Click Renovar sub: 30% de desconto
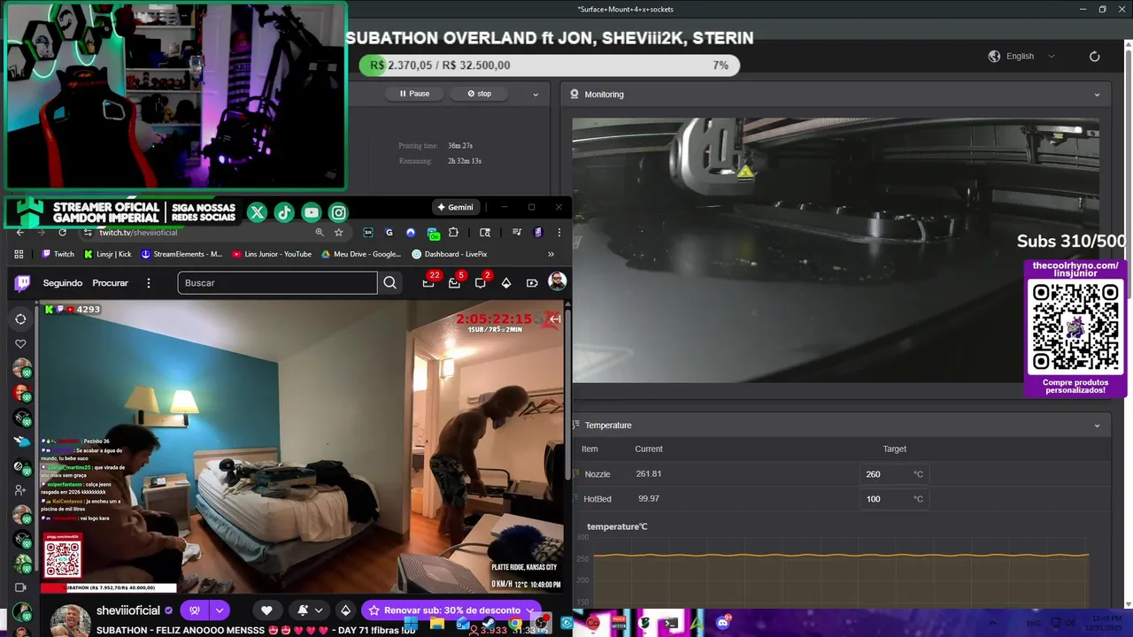Screen dimensions: 1133x637 point(453,610)
